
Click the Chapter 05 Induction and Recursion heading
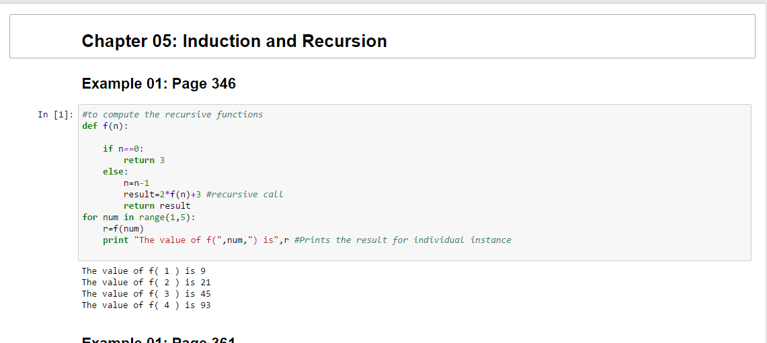click(x=234, y=41)
